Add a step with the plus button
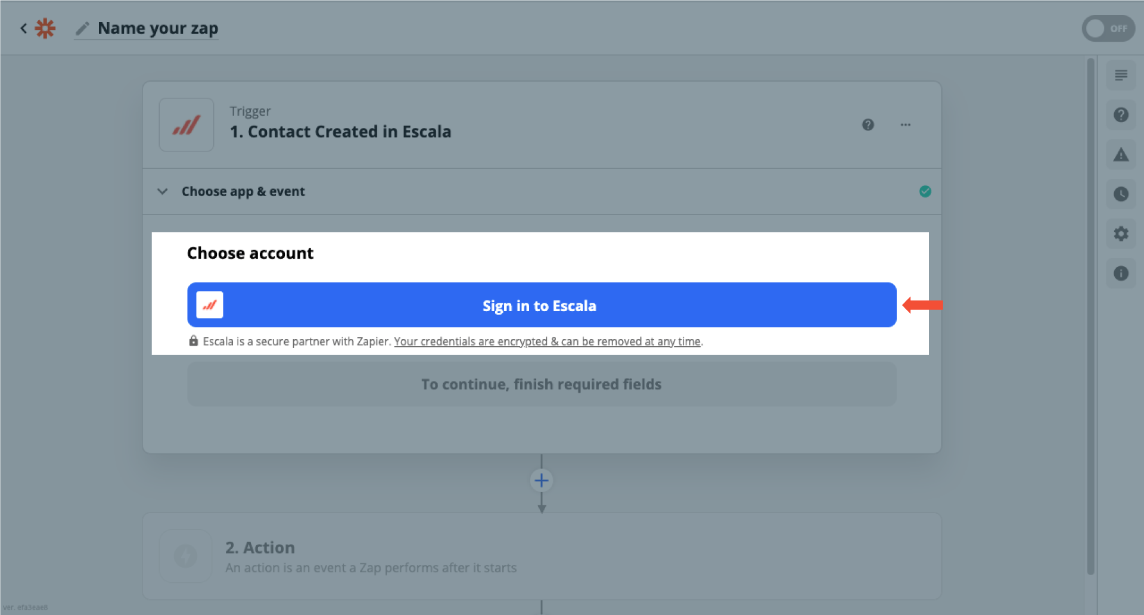 (541, 480)
